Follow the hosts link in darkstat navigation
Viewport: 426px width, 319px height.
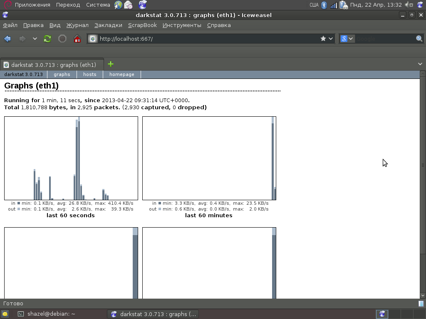89,74
